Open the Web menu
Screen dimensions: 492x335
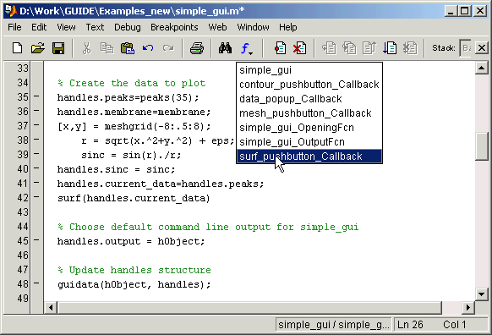(x=217, y=27)
